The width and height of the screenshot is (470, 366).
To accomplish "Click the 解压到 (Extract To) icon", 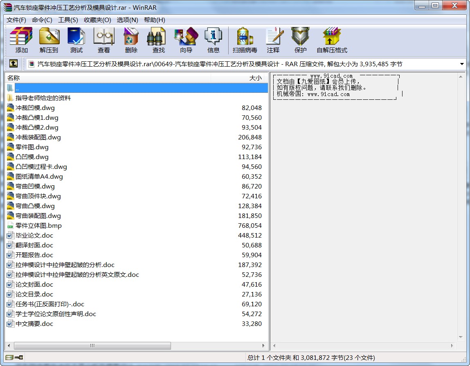I will tap(49, 40).
